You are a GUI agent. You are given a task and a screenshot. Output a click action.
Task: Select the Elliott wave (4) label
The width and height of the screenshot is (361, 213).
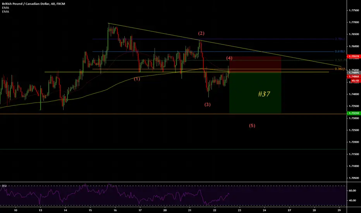click(229, 58)
